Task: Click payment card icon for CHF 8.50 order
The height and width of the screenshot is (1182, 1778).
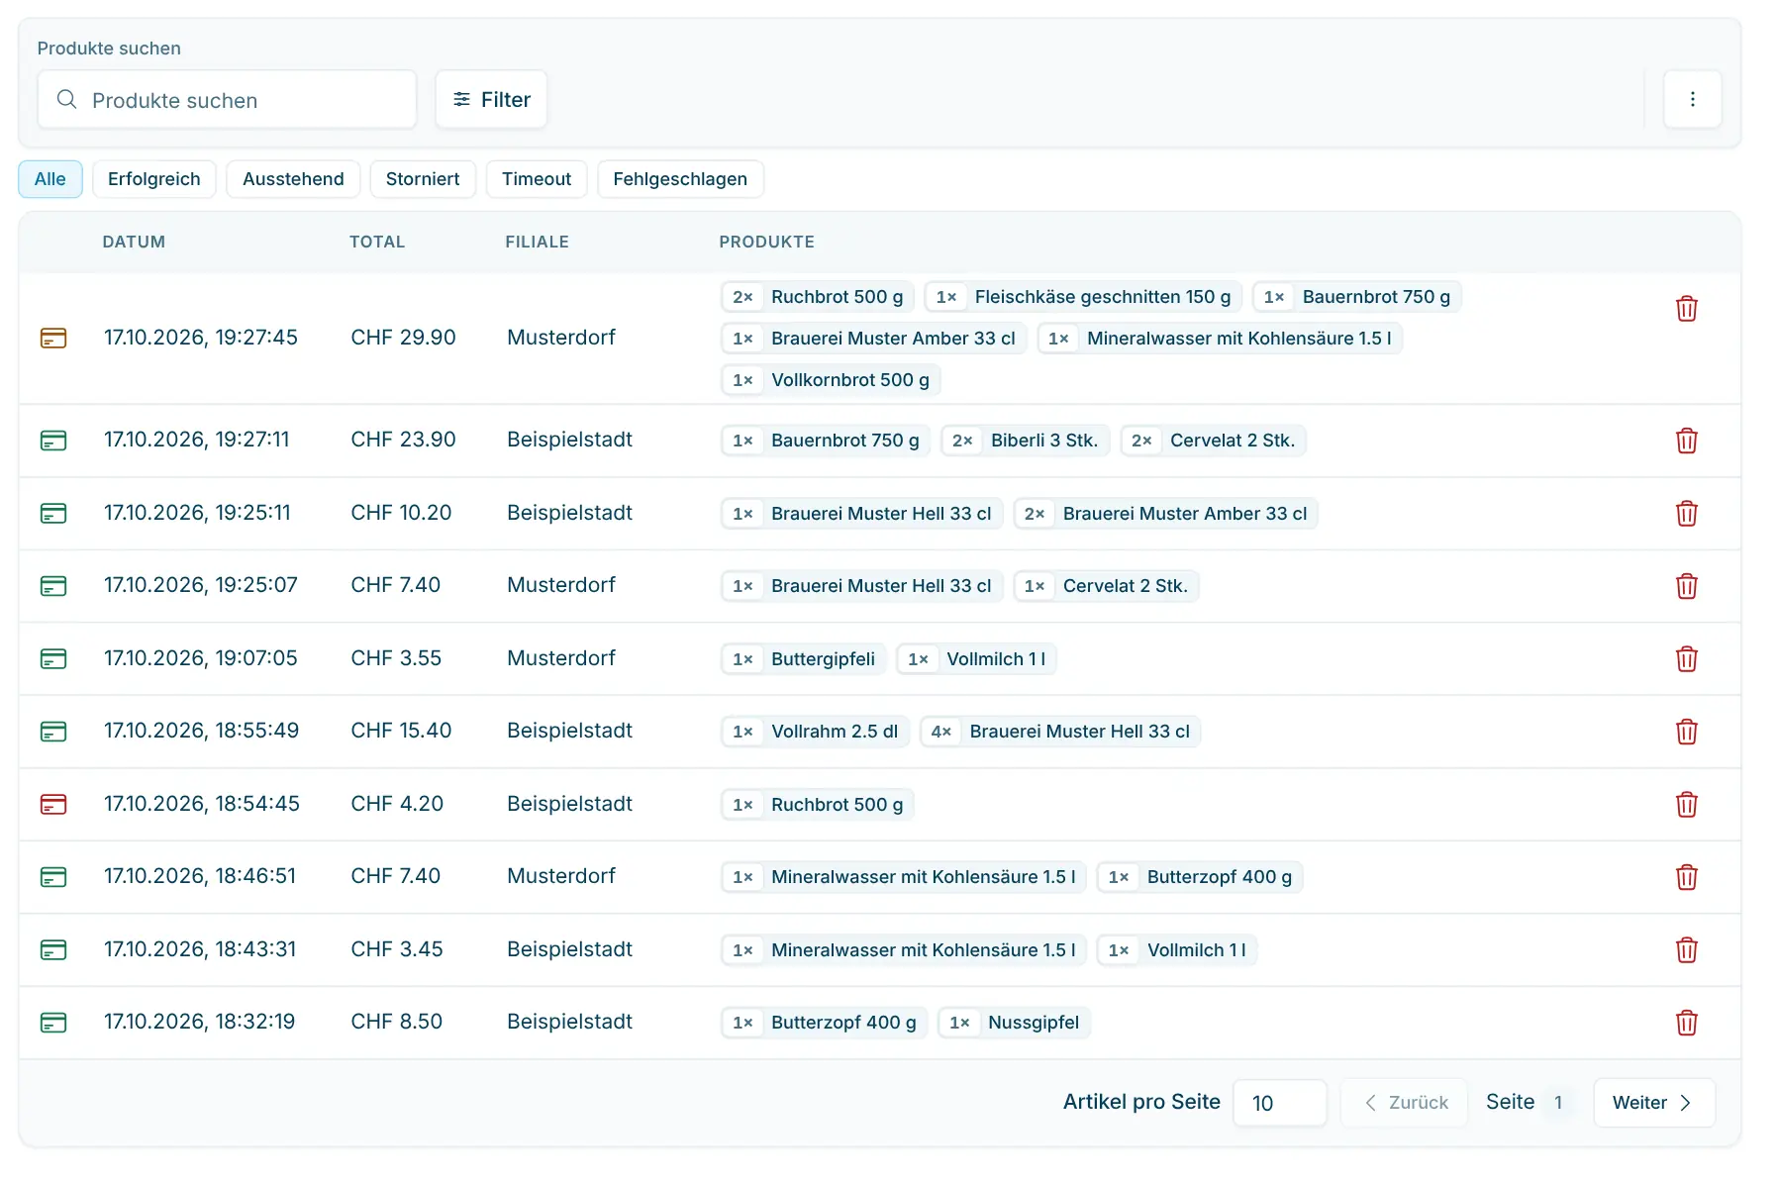Action: (53, 1023)
